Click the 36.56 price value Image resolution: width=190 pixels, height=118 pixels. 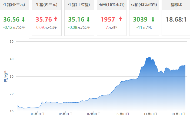[x=11, y=19]
